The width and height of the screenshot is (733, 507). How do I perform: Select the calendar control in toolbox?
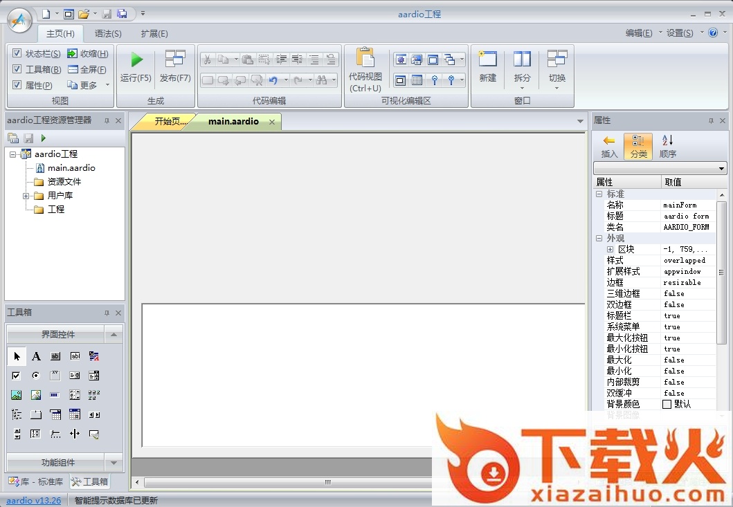click(x=75, y=414)
